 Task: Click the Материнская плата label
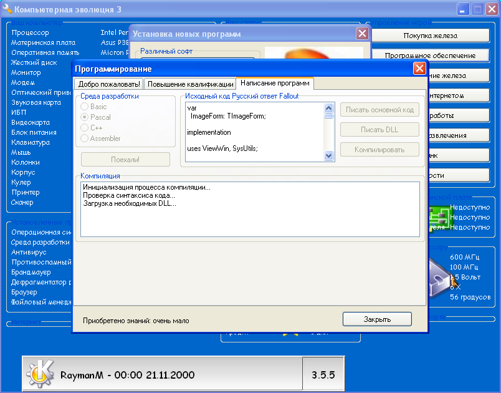[x=43, y=42]
